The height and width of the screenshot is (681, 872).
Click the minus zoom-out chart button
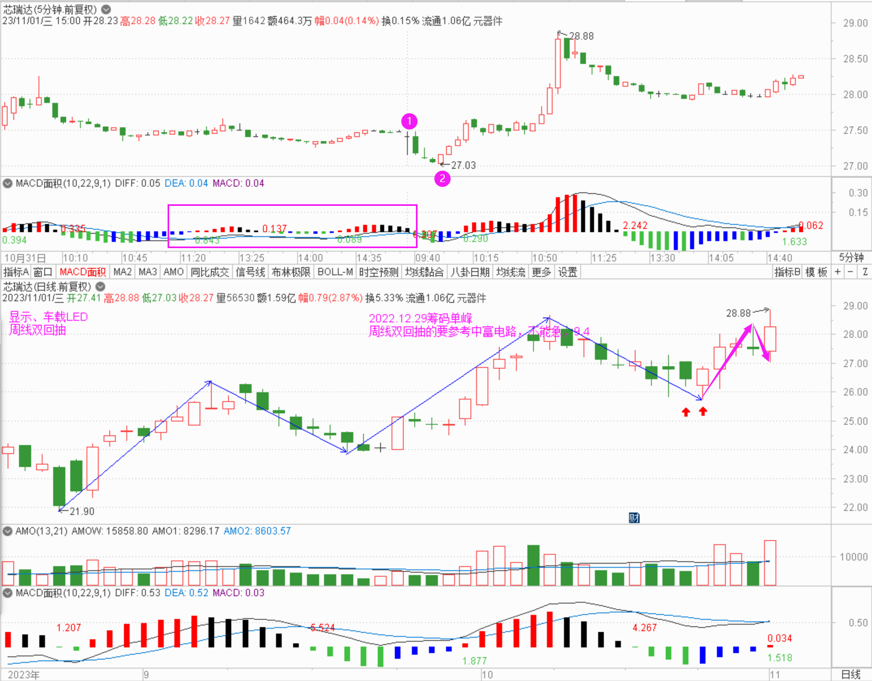pyautogui.click(x=850, y=272)
